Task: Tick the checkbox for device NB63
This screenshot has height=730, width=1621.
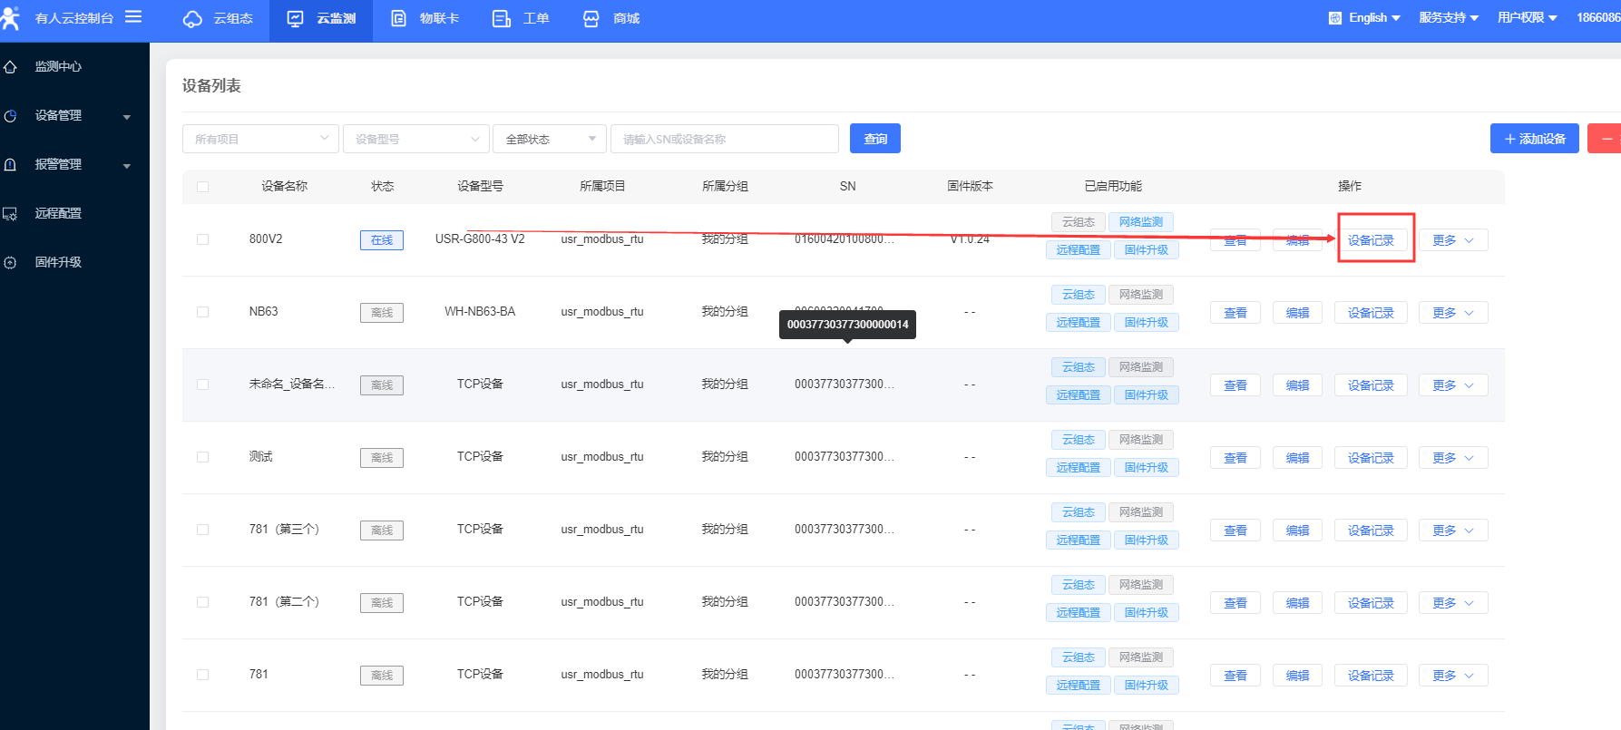Action: [x=202, y=312]
